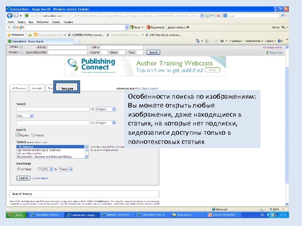Viewport: 302px width, 226px height.
Task: Click the Favorites star icon
Action: (9, 35)
